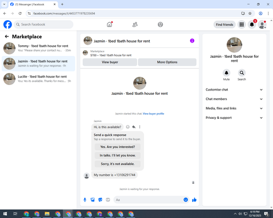Expand the Customise chat section
Image resolution: width=273 pixels, height=218 pixels.
click(234, 89)
